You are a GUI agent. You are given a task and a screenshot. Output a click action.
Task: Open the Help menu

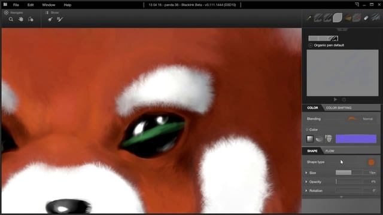(68, 5)
